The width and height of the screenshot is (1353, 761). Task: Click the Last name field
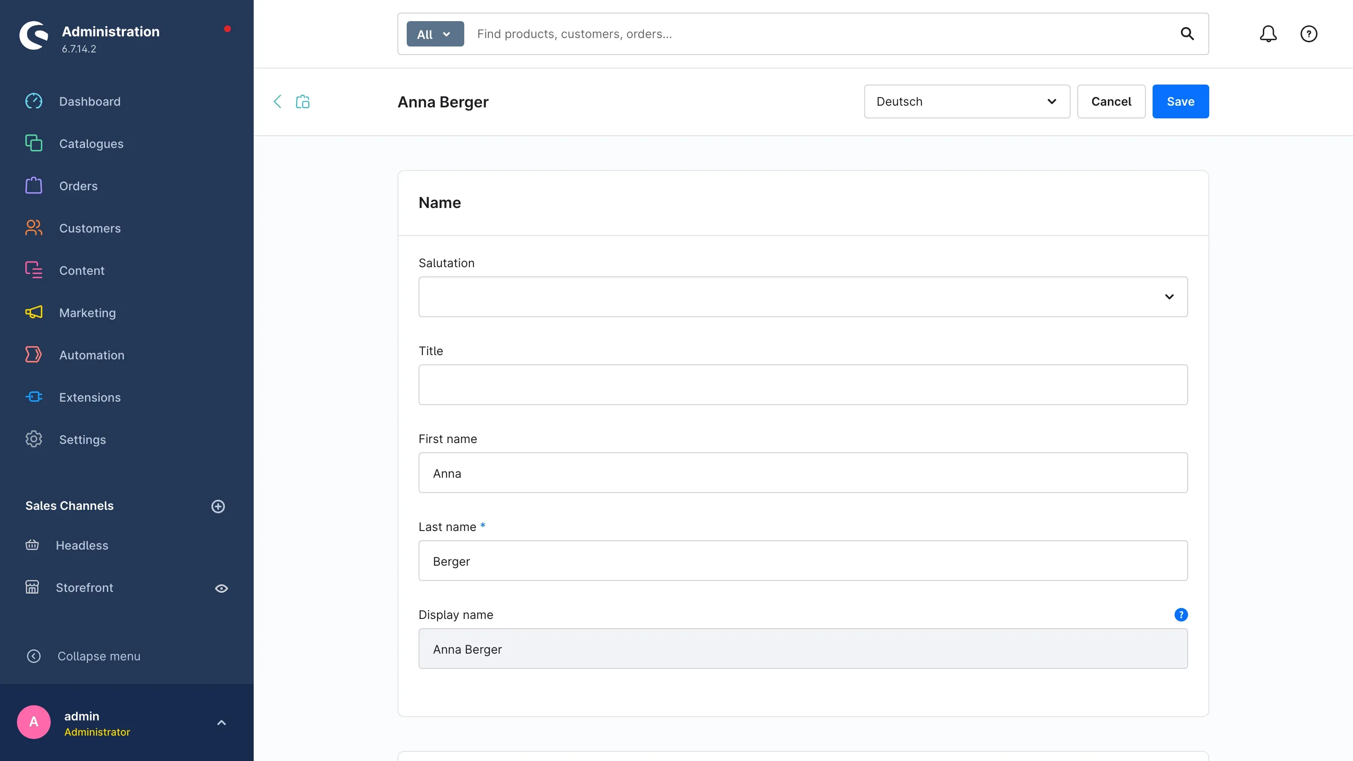(802, 560)
